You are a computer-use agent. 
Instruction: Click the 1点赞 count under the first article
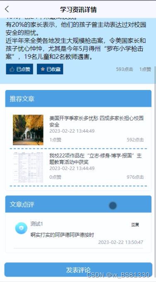click(x=56, y=140)
